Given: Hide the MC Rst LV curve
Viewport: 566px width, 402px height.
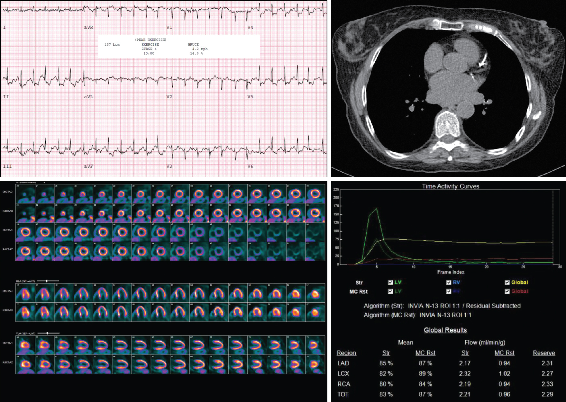Looking at the screenshot, I should point(390,291).
